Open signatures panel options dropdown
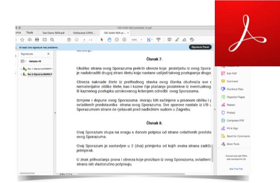The width and height of the screenshot is (280, 183). tap(23, 61)
